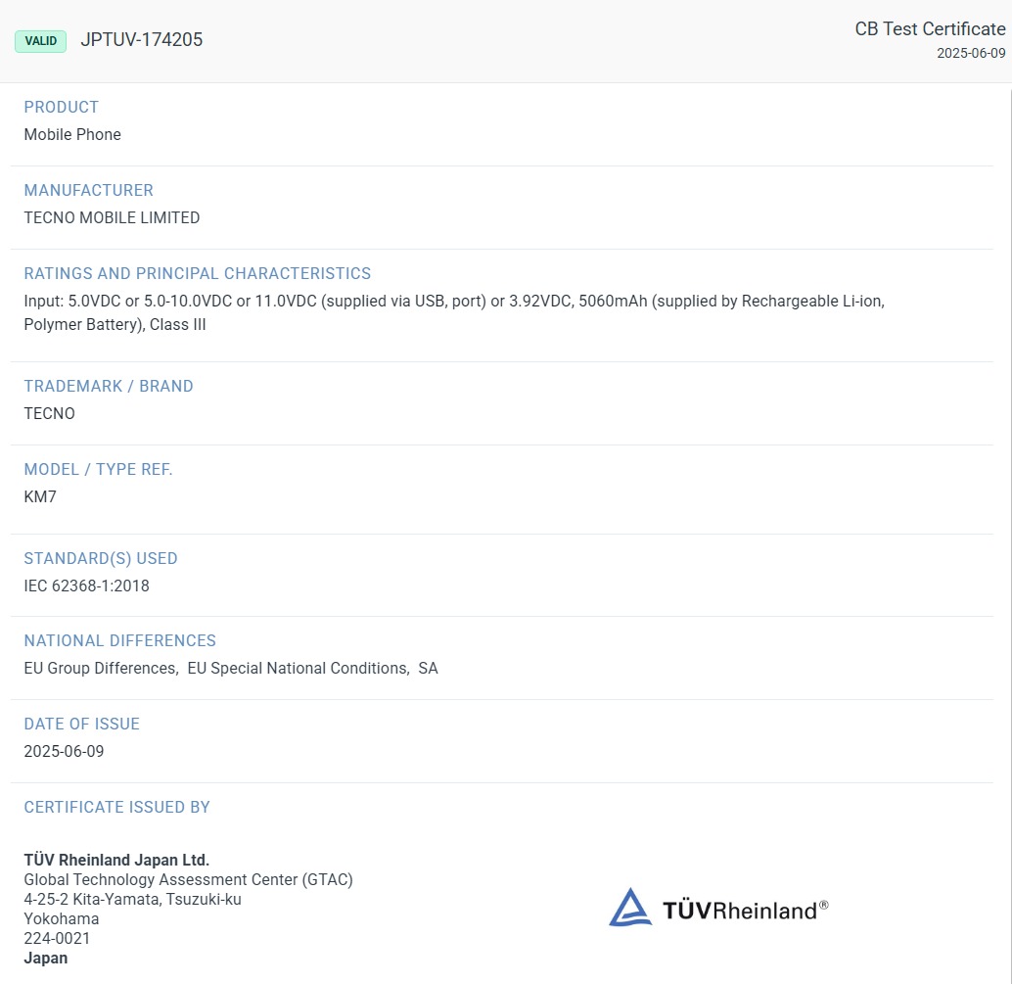Click Global Technology Assessment Center (GTAC) line
The height and width of the screenshot is (984, 1012).
(189, 879)
